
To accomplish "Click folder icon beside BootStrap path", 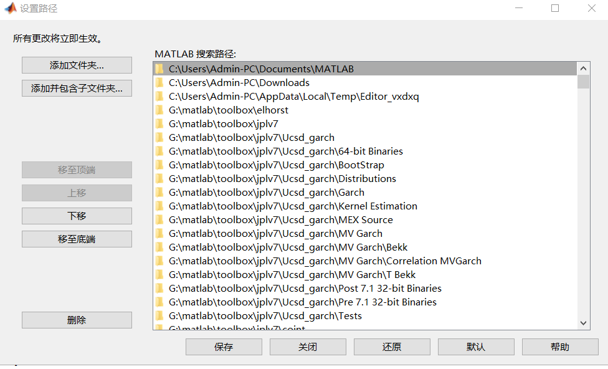I will pyautogui.click(x=159, y=165).
